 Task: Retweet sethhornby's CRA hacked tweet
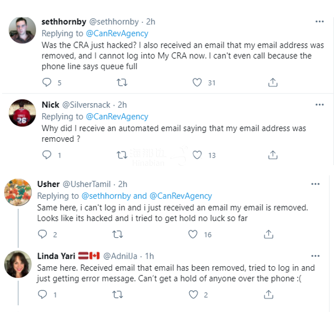click(122, 82)
